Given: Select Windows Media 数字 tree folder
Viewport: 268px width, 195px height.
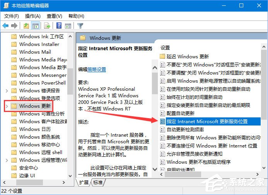Looking at the screenshot, I should click(43, 68).
